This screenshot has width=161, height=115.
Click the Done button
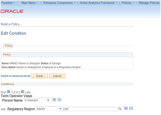(39, 76)
